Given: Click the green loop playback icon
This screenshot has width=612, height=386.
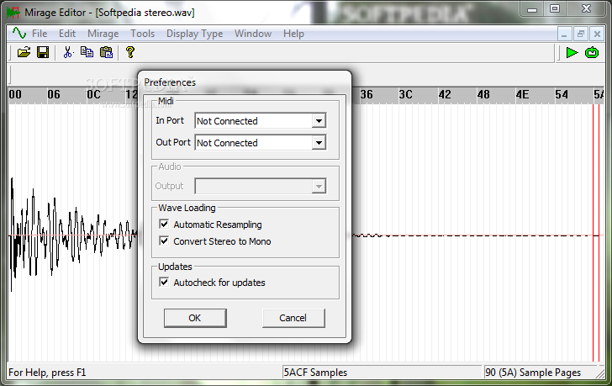Looking at the screenshot, I should coord(592,52).
